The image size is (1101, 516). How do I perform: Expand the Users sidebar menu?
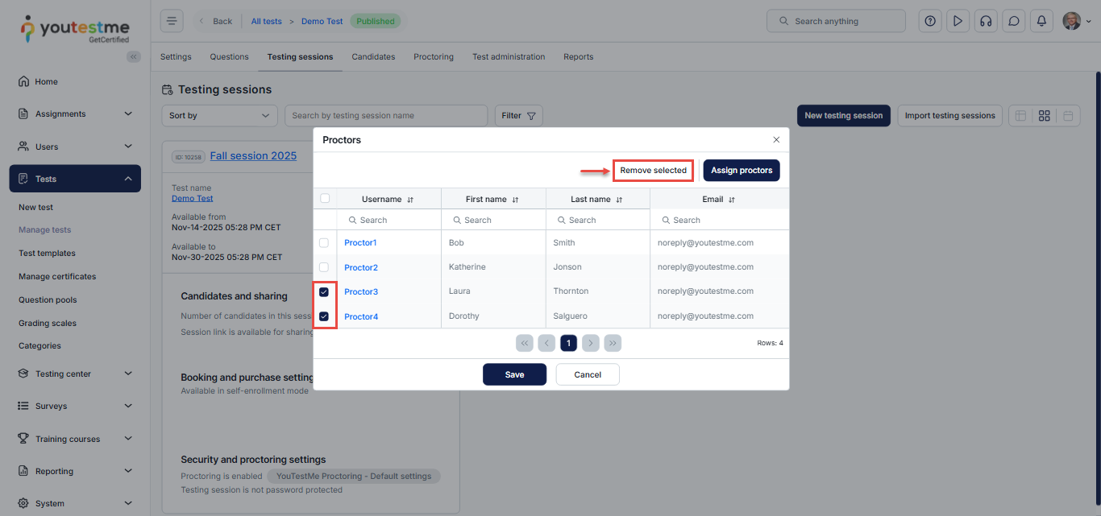(x=75, y=147)
